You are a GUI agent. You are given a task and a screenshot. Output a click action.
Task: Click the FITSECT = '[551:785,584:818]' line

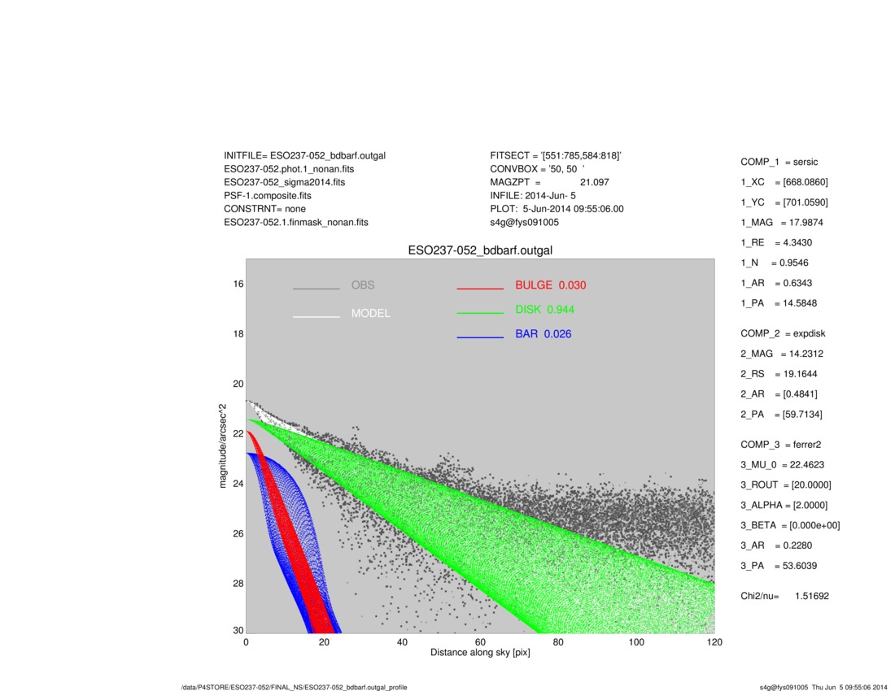click(x=556, y=155)
